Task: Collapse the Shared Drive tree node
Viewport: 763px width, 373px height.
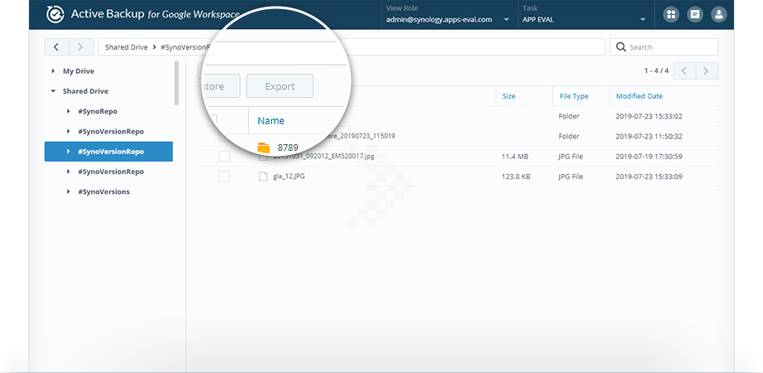Action: [x=54, y=91]
